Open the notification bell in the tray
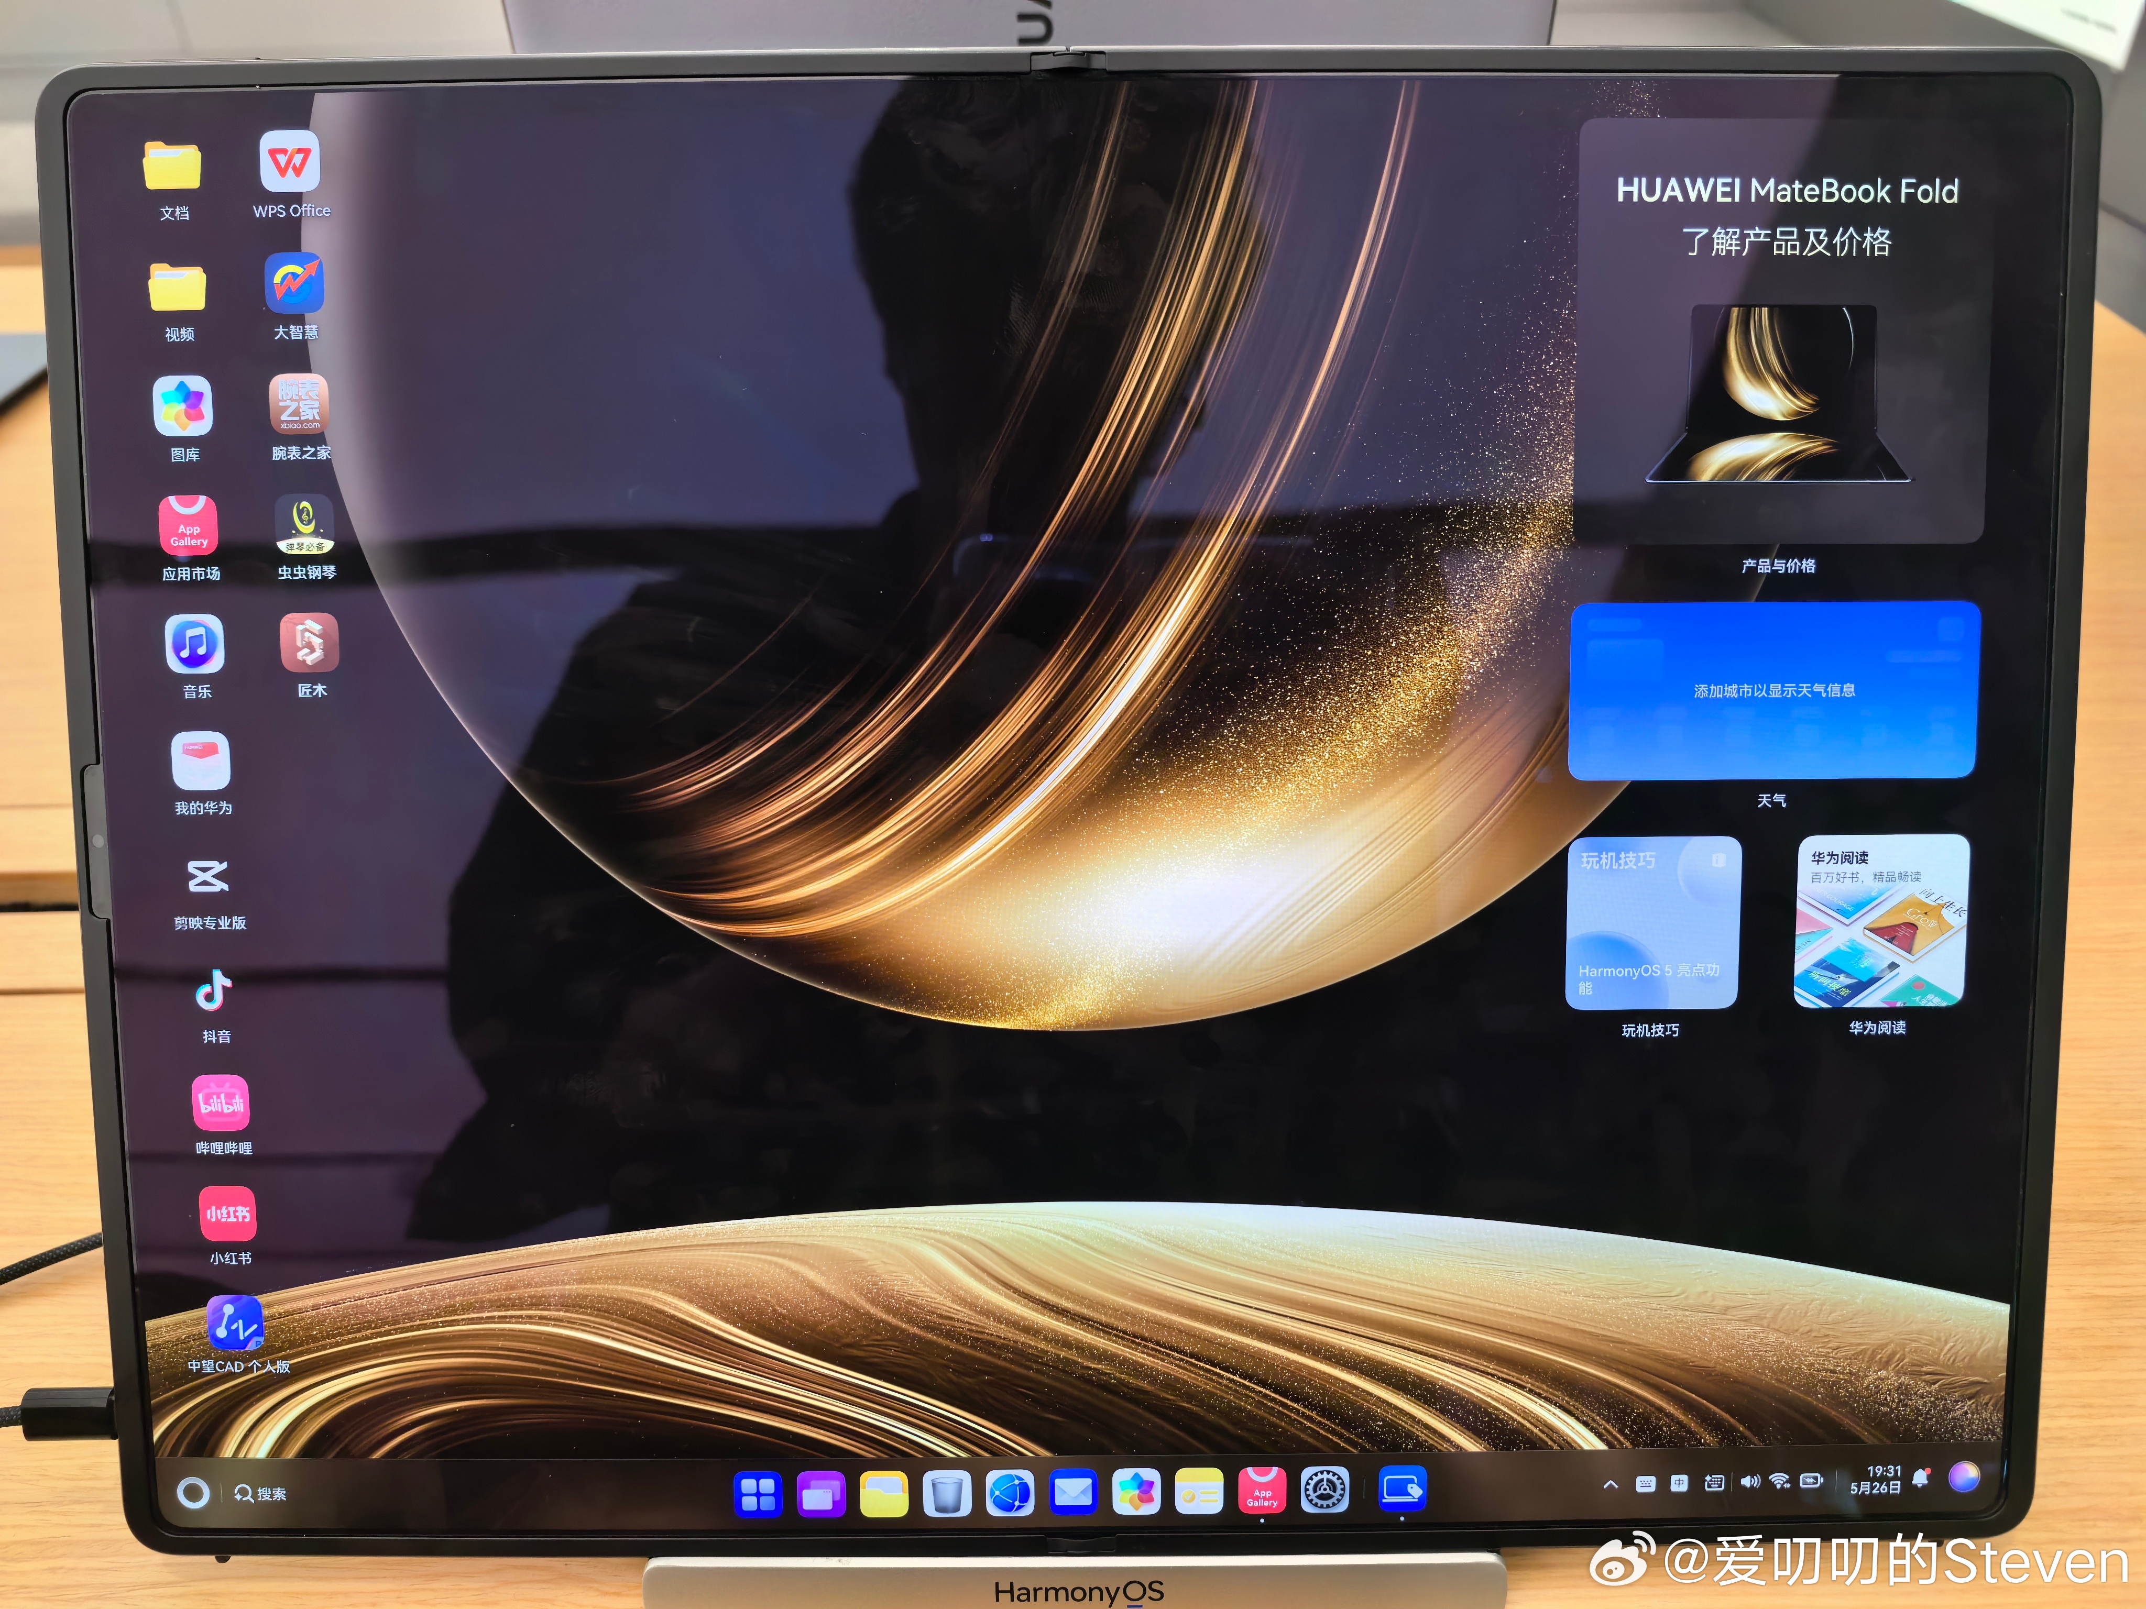The image size is (2146, 1609). (x=1921, y=1478)
